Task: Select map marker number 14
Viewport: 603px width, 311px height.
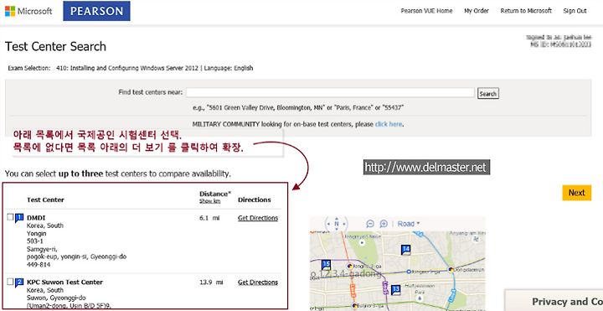Action: tap(405, 250)
